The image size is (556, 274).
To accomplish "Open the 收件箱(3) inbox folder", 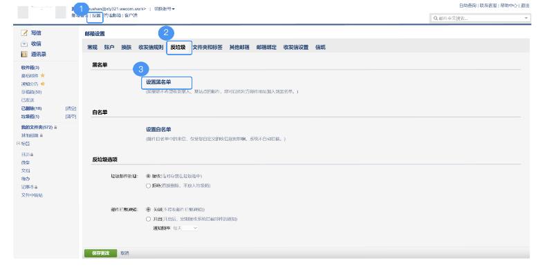I will 30,68.
